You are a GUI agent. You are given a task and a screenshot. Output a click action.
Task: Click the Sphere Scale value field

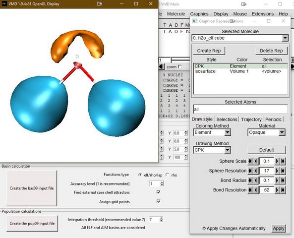(x=266, y=161)
